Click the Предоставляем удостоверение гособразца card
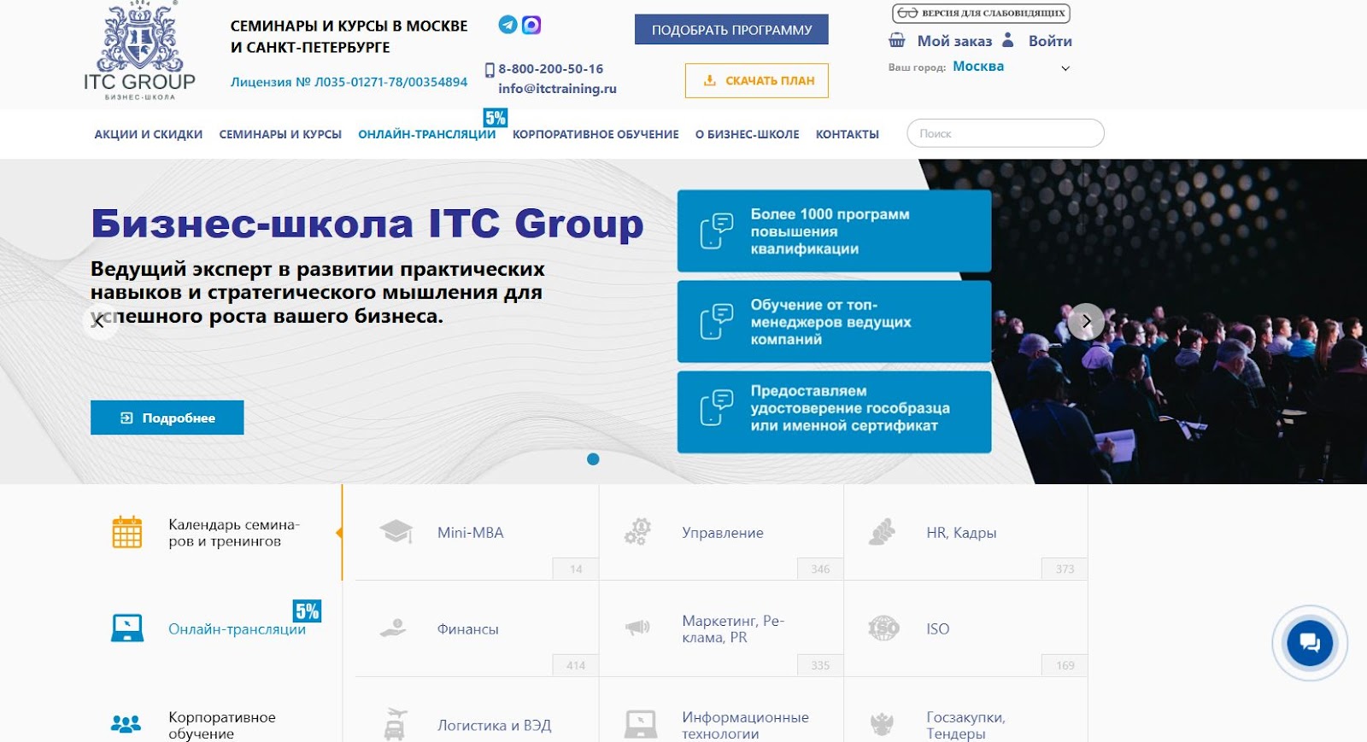1367x742 pixels. 834,412
